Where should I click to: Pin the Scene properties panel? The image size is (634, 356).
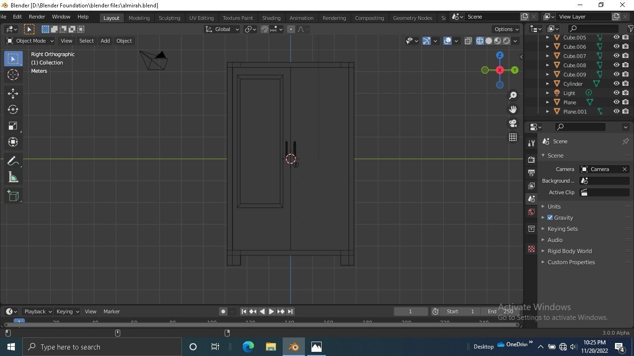[625, 141]
